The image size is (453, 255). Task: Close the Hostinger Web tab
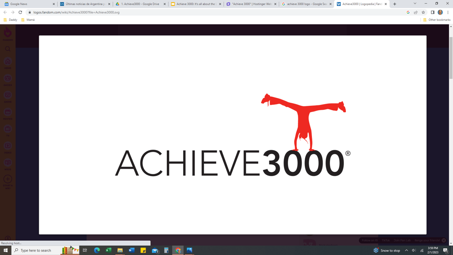click(275, 4)
